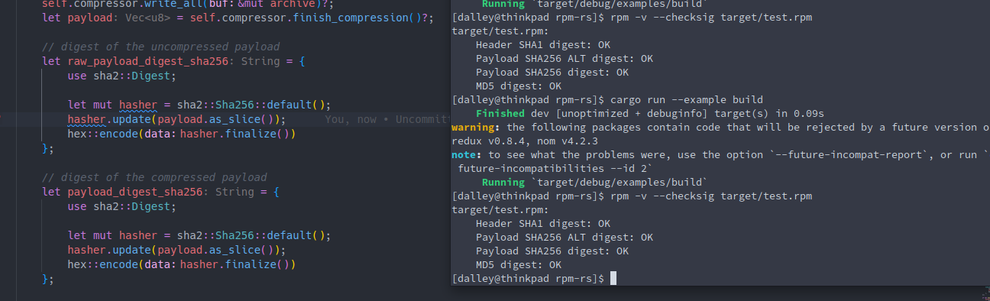990x301 pixels.
Task: Click 'redux v0.8.4, nom v4.2.3' package text
Action: click(x=525, y=141)
